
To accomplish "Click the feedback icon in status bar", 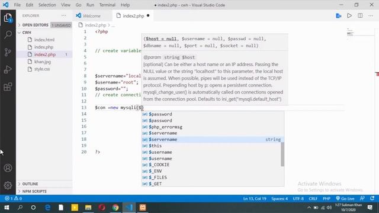I will (x=362, y=199).
